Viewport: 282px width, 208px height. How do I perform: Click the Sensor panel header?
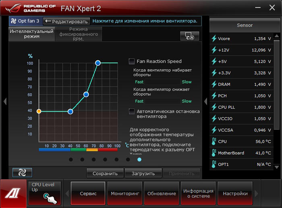pos(245,25)
